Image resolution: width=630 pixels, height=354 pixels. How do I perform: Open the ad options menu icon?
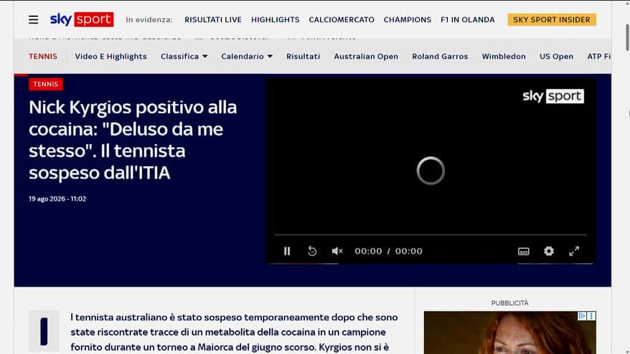pos(591,316)
